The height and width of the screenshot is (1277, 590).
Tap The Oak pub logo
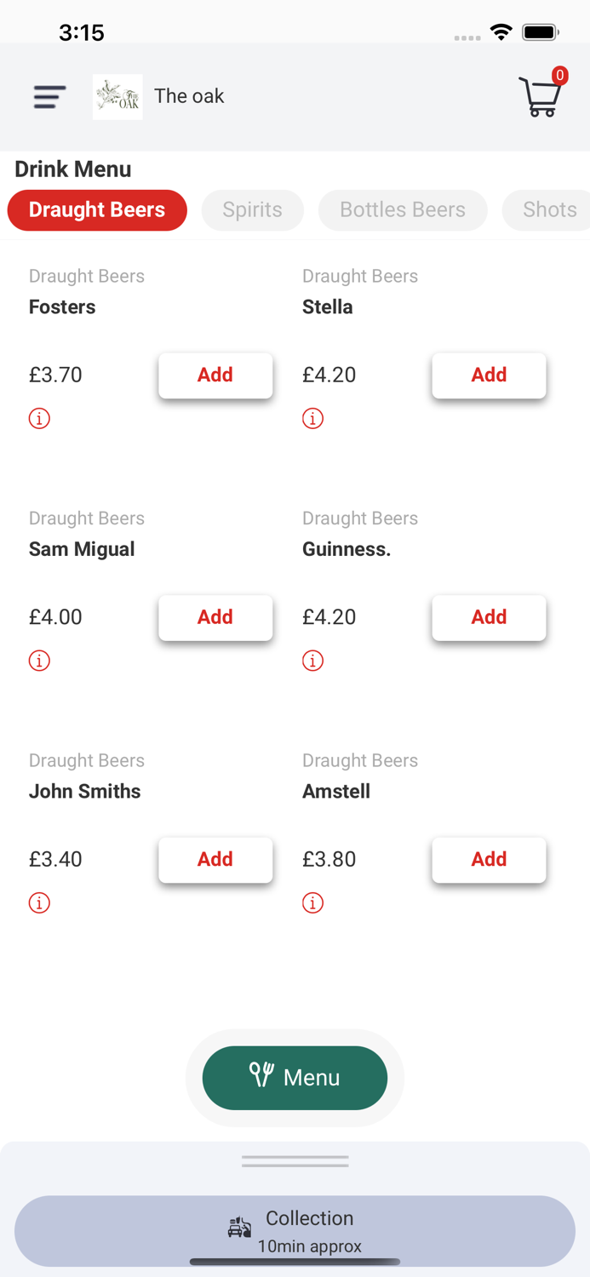pos(117,96)
